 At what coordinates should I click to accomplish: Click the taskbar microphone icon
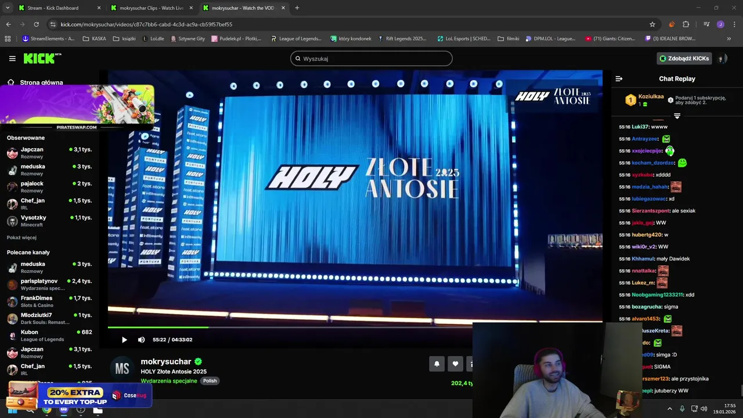[682, 409]
